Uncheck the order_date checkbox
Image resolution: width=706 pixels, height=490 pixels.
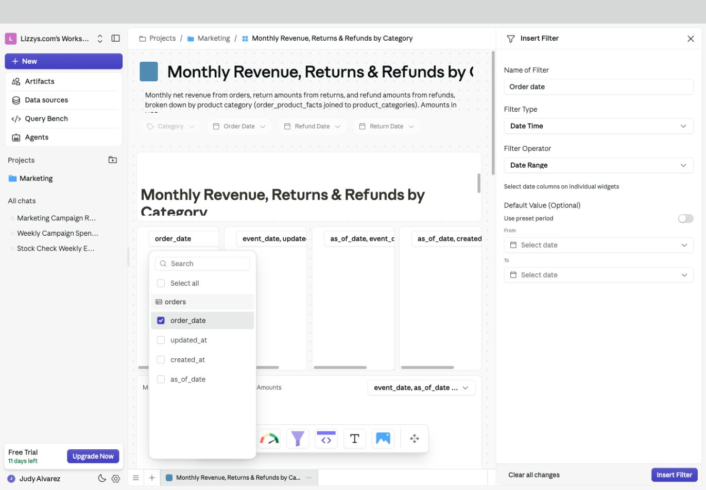click(161, 320)
